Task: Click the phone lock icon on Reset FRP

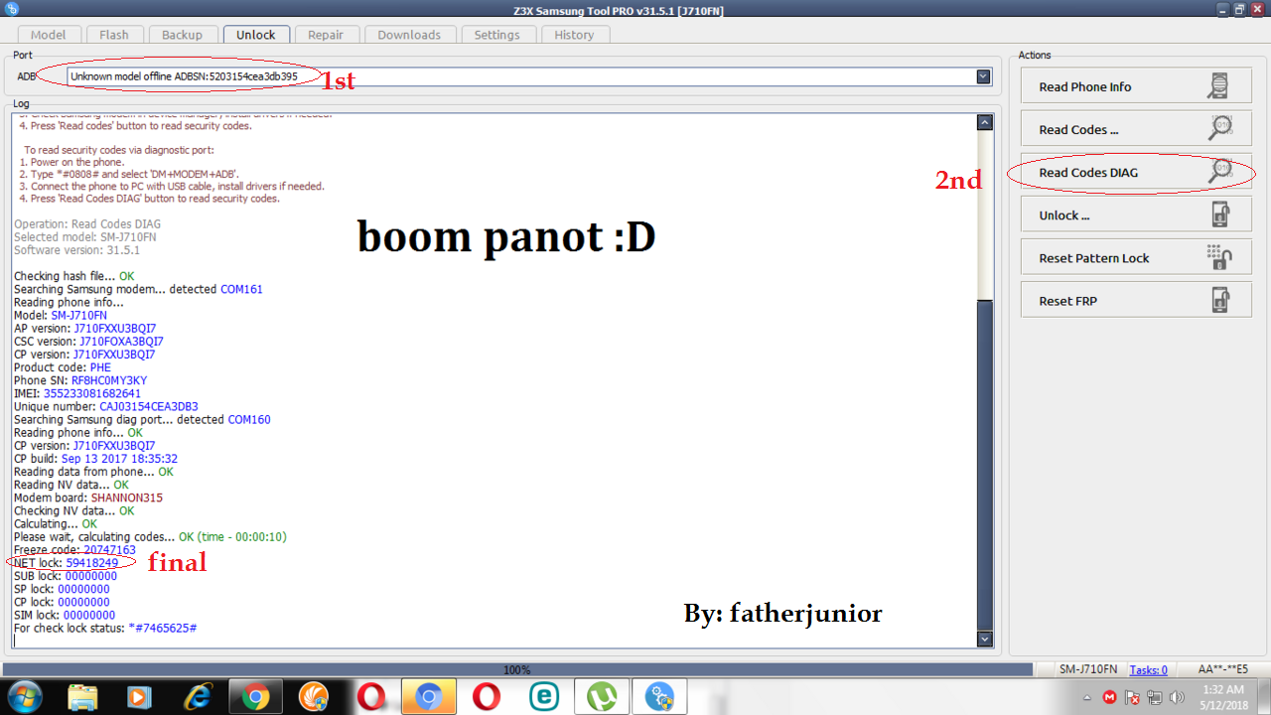Action: click(1220, 300)
